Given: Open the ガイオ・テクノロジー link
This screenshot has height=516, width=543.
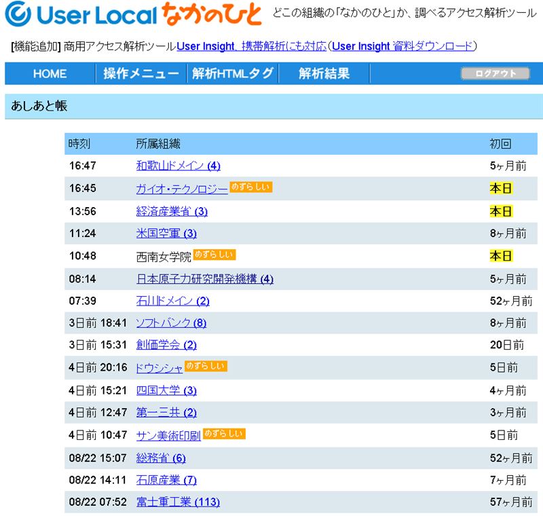Looking at the screenshot, I should (182, 189).
